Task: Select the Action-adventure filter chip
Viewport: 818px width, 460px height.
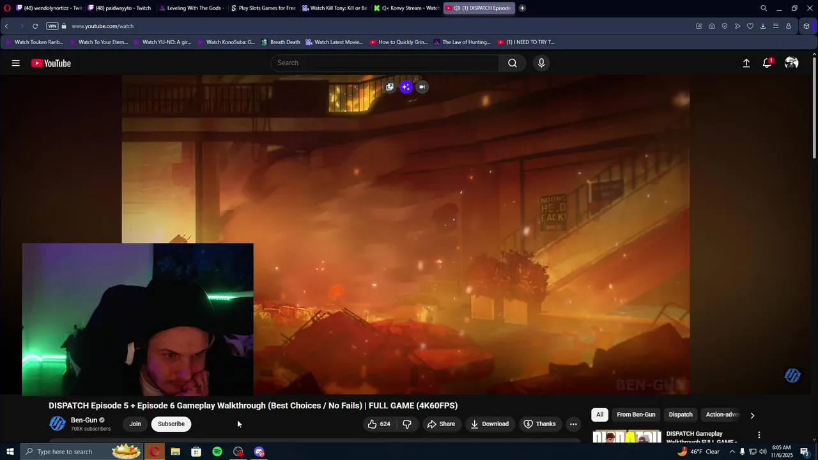Action: [x=722, y=415]
